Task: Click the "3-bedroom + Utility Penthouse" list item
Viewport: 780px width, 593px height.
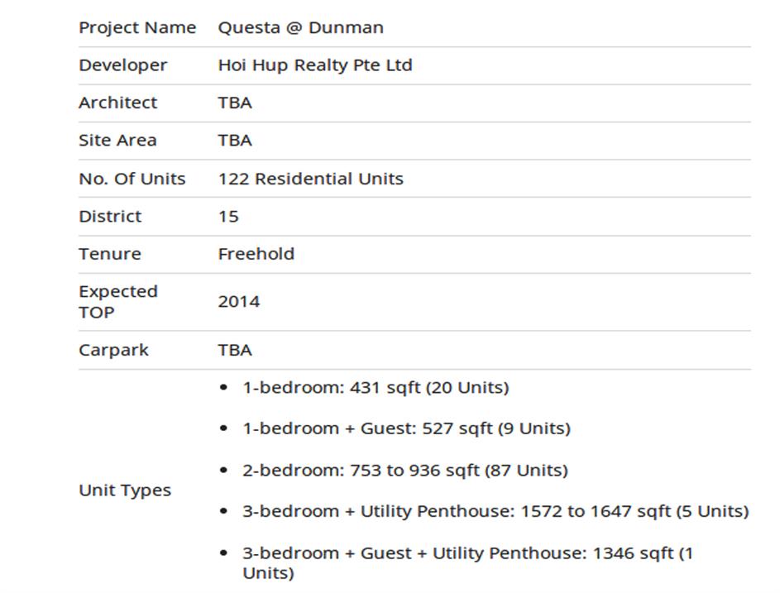Action: (495, 512)
